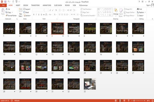Click the New Slide button icon
The width and height of the screenshot is (154, 102).
click(21, 10)
